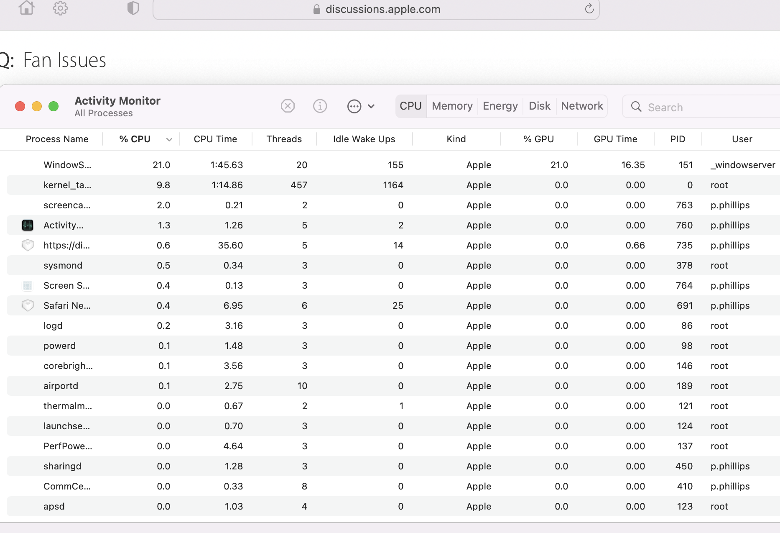
Task: Click the magnifier icon in search field
Action: [x=636, y=107]
